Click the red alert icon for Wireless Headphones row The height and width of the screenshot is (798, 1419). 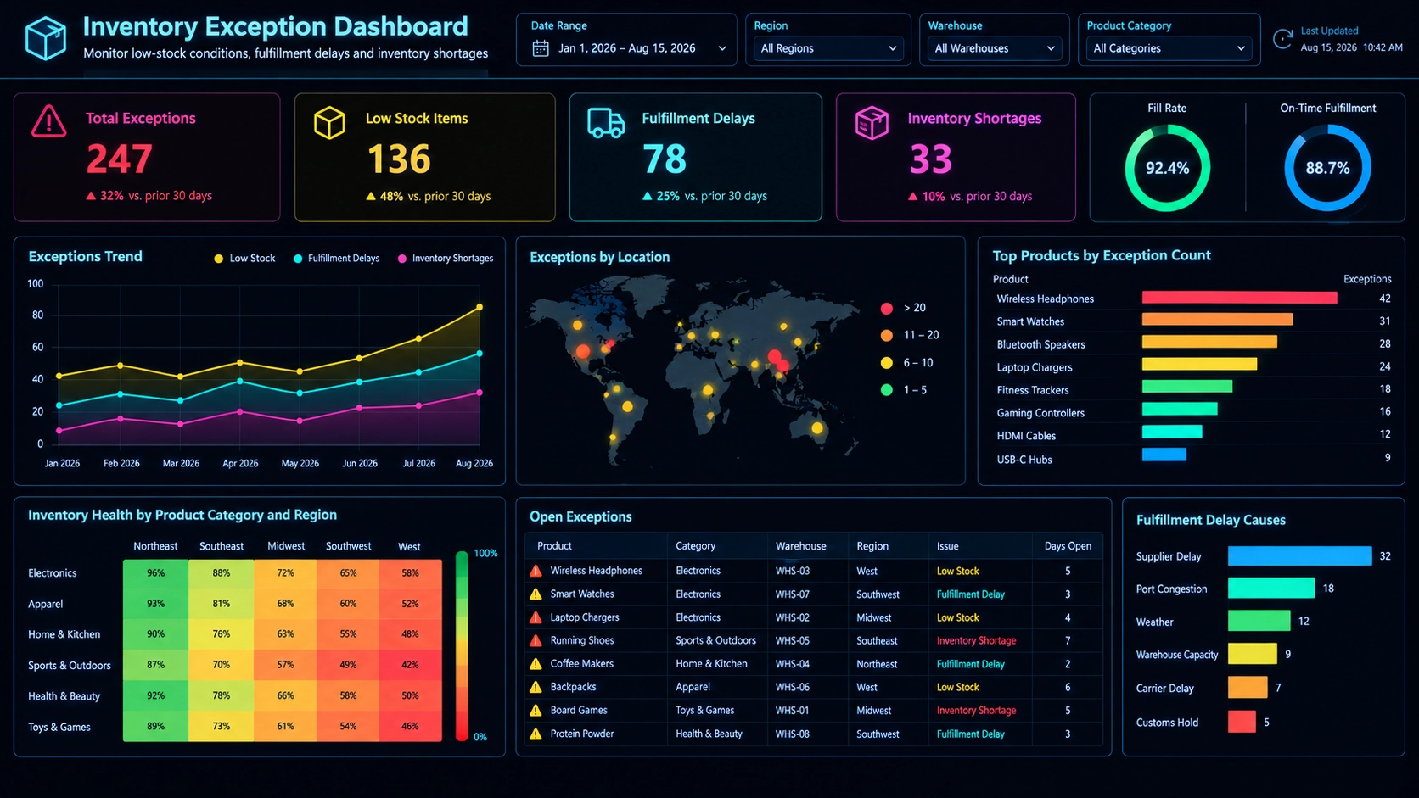tap(536, 571)
